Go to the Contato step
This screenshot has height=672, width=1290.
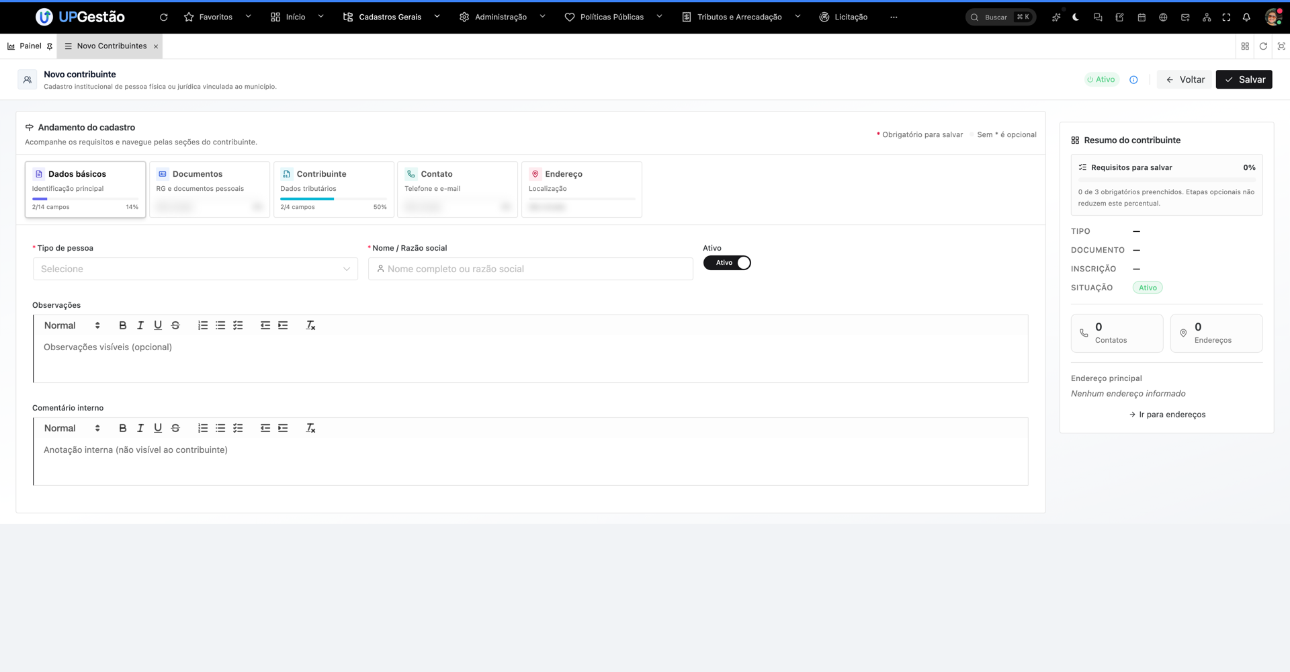point(458,190)
